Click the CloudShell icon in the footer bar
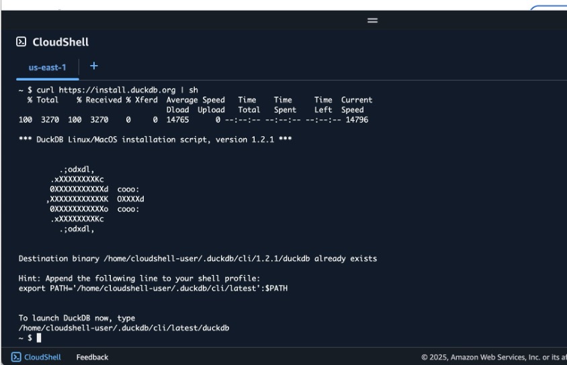Screen dimensions: 567x365 pos(16,357)
